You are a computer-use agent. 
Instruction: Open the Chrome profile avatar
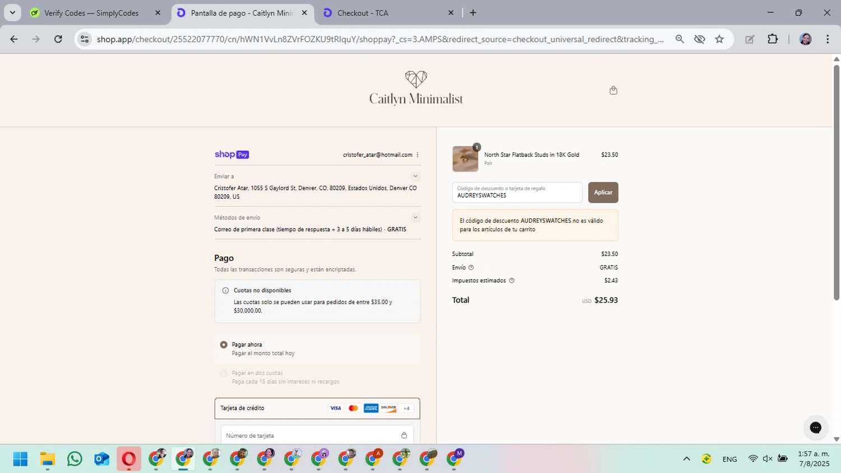pos(806,39)
